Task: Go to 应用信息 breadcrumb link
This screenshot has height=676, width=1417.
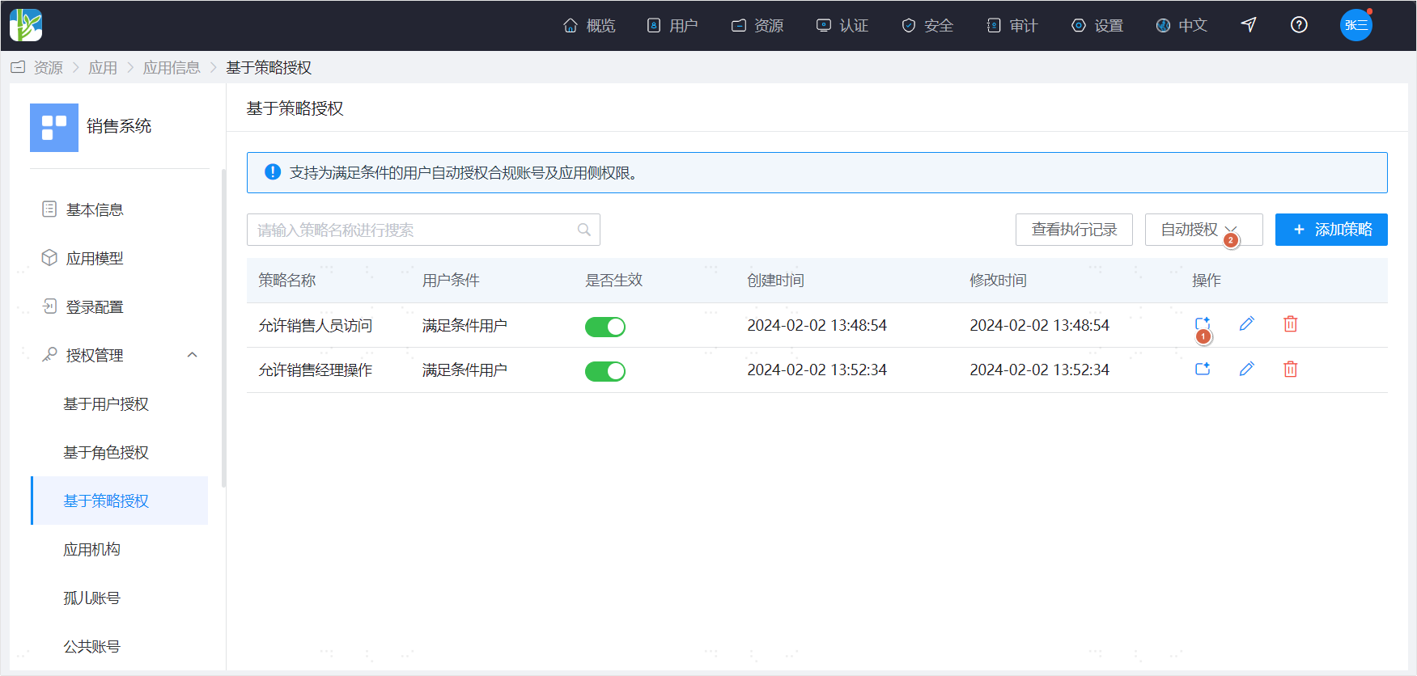Action: pos(172,68)
